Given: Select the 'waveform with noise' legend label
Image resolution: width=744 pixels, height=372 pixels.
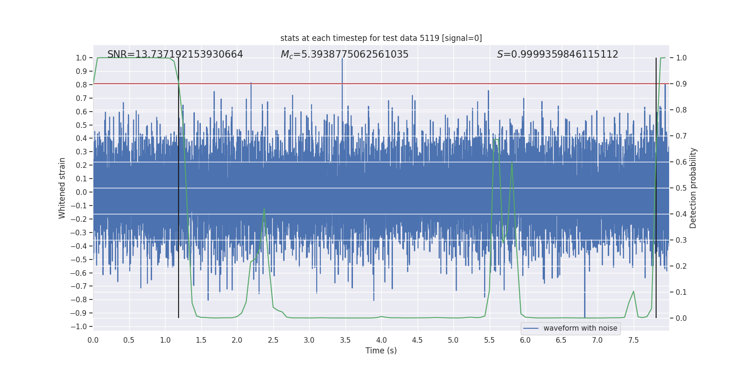Looking at the screenshot, I should point(580,328).
